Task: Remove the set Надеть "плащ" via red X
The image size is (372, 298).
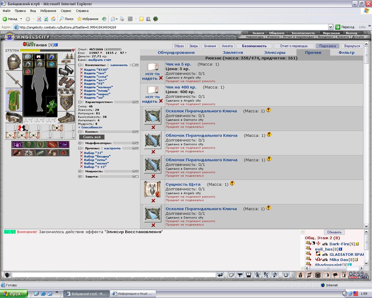Action: click(81, 91)
